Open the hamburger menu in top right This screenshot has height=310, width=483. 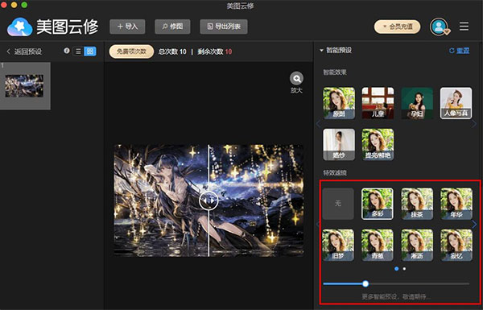(464, 27)
